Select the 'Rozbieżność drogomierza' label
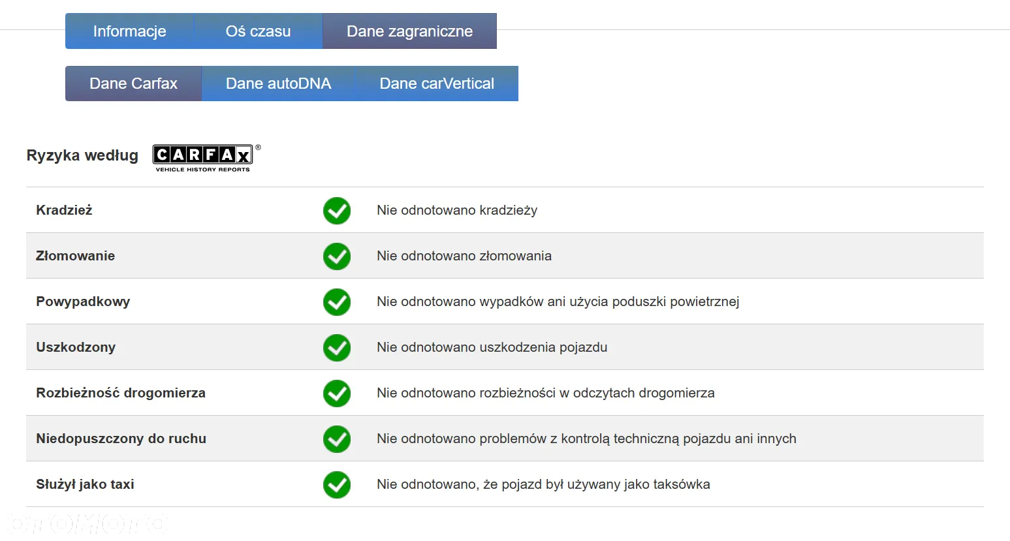Image resolution: width=1010 pixels, height=541 pixels. click(121, 393)
